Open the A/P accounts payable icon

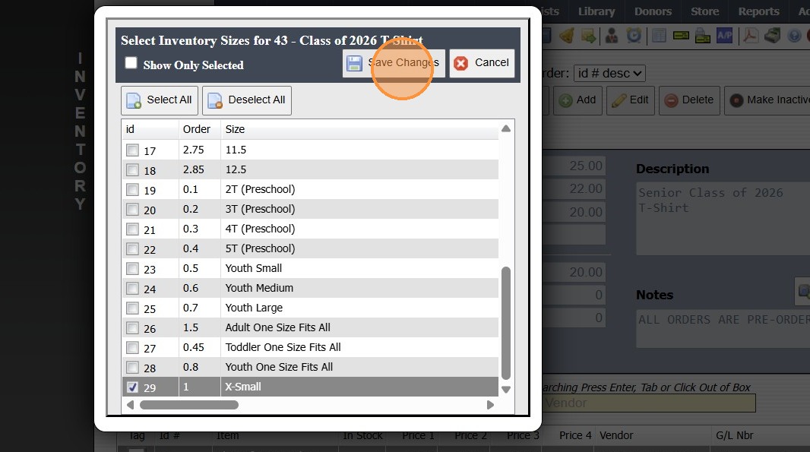(724, 36)
